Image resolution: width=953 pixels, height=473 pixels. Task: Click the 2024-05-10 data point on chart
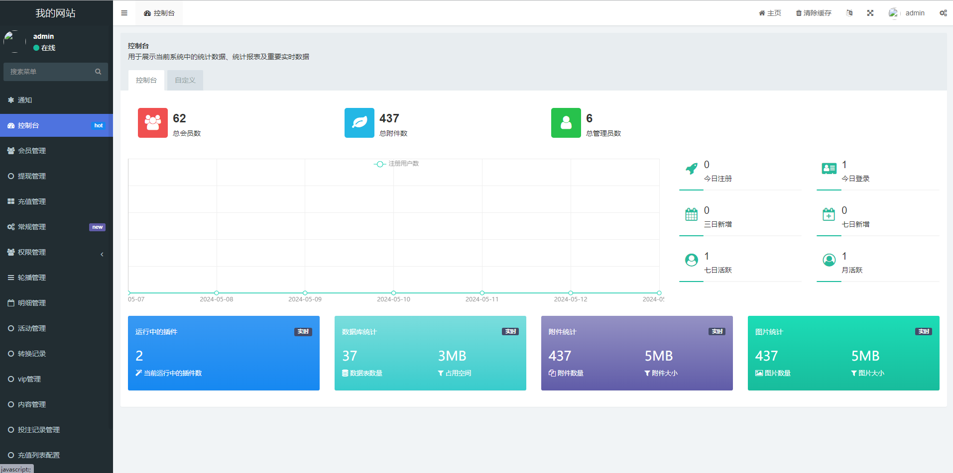coord(393,293)
